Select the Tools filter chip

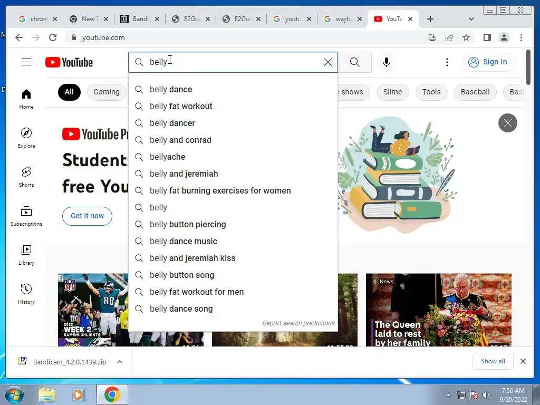431,92
